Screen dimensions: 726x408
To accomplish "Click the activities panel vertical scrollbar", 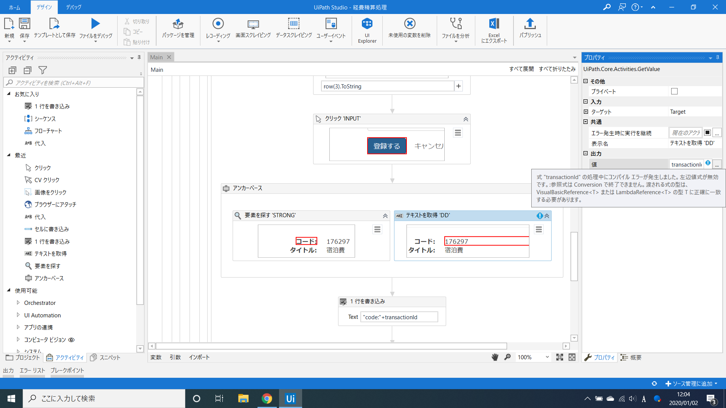I will pos(140,200).
